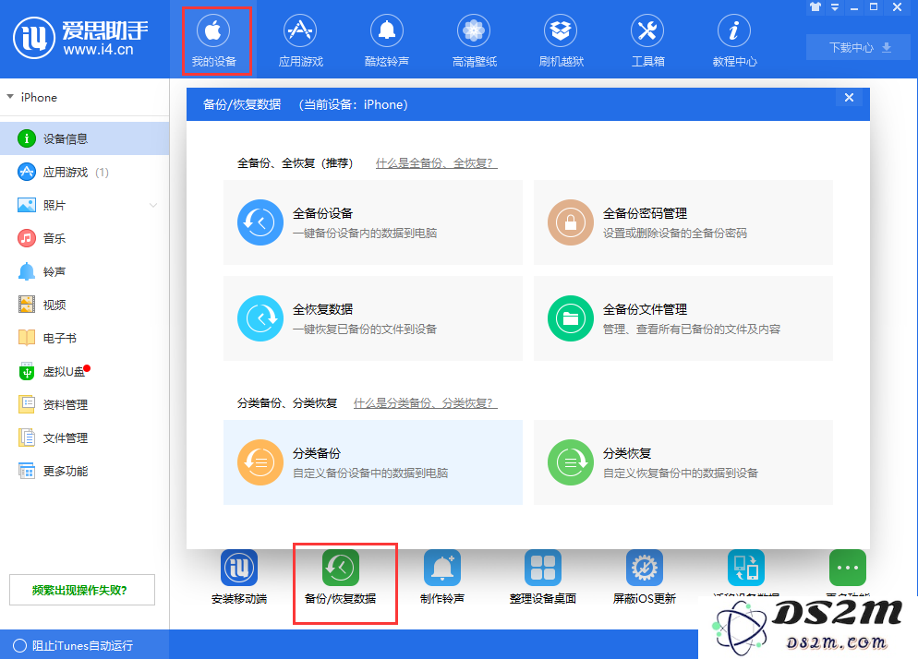The image size is (918, 659).
Task: Click the 全备份密码管理 lock icon
Action: click(571, 222)
